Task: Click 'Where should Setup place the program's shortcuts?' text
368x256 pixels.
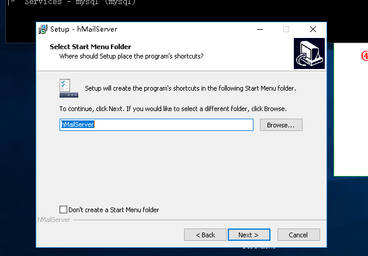Action: pos(131,56)
